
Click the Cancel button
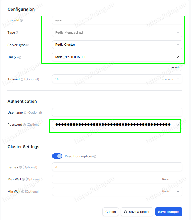click(x=110, y=212)
